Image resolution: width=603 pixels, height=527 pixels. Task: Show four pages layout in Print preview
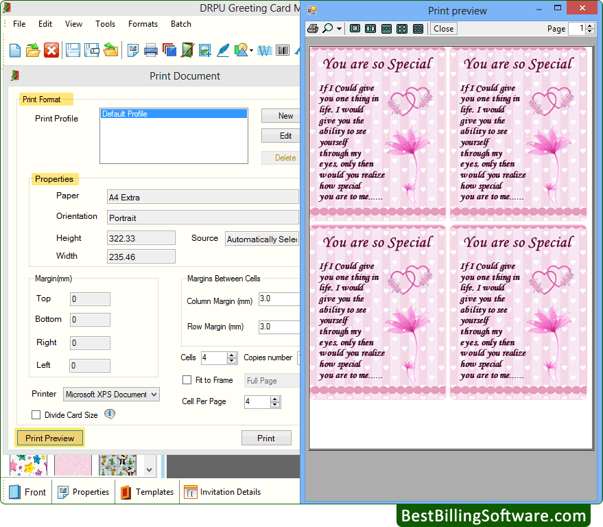[402, 28]
